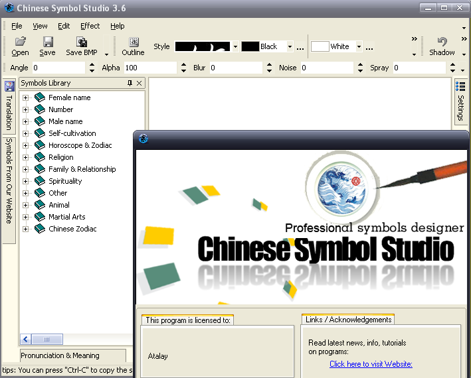This screenshot has height=378, width=471.
Task: Click the Number book icon
Action: (40, 109)
